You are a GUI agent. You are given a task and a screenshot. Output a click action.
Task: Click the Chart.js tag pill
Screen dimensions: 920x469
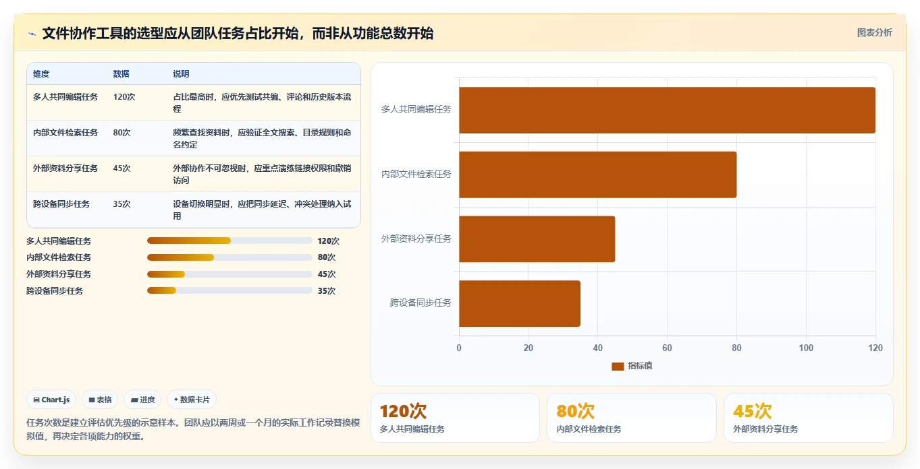52,400
